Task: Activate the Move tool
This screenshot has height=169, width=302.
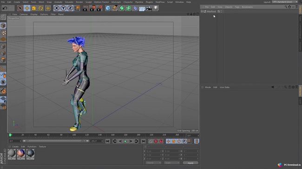Action: [27, 8]
